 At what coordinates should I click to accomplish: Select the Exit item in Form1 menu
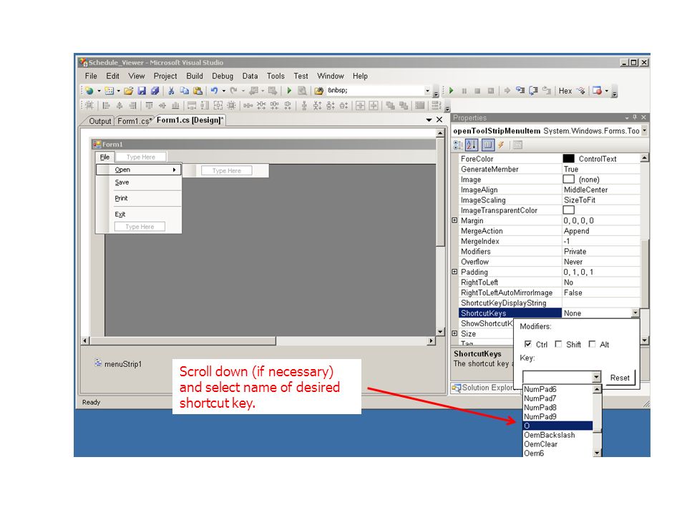(x=138, y=214)
